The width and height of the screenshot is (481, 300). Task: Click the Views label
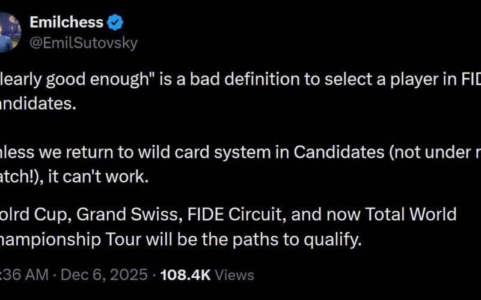tap(234, 275)
